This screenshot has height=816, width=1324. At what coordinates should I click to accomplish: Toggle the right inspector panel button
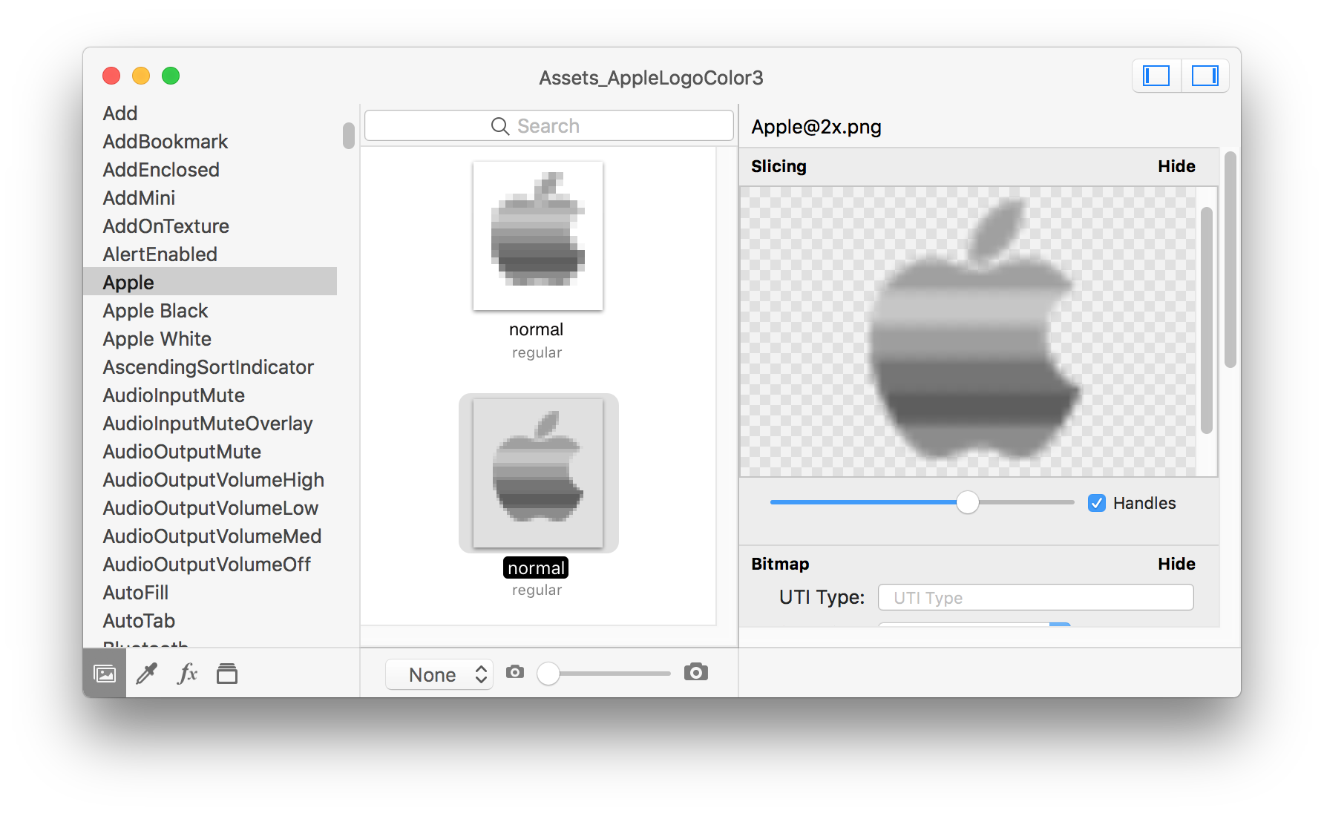coord(1205,76)
